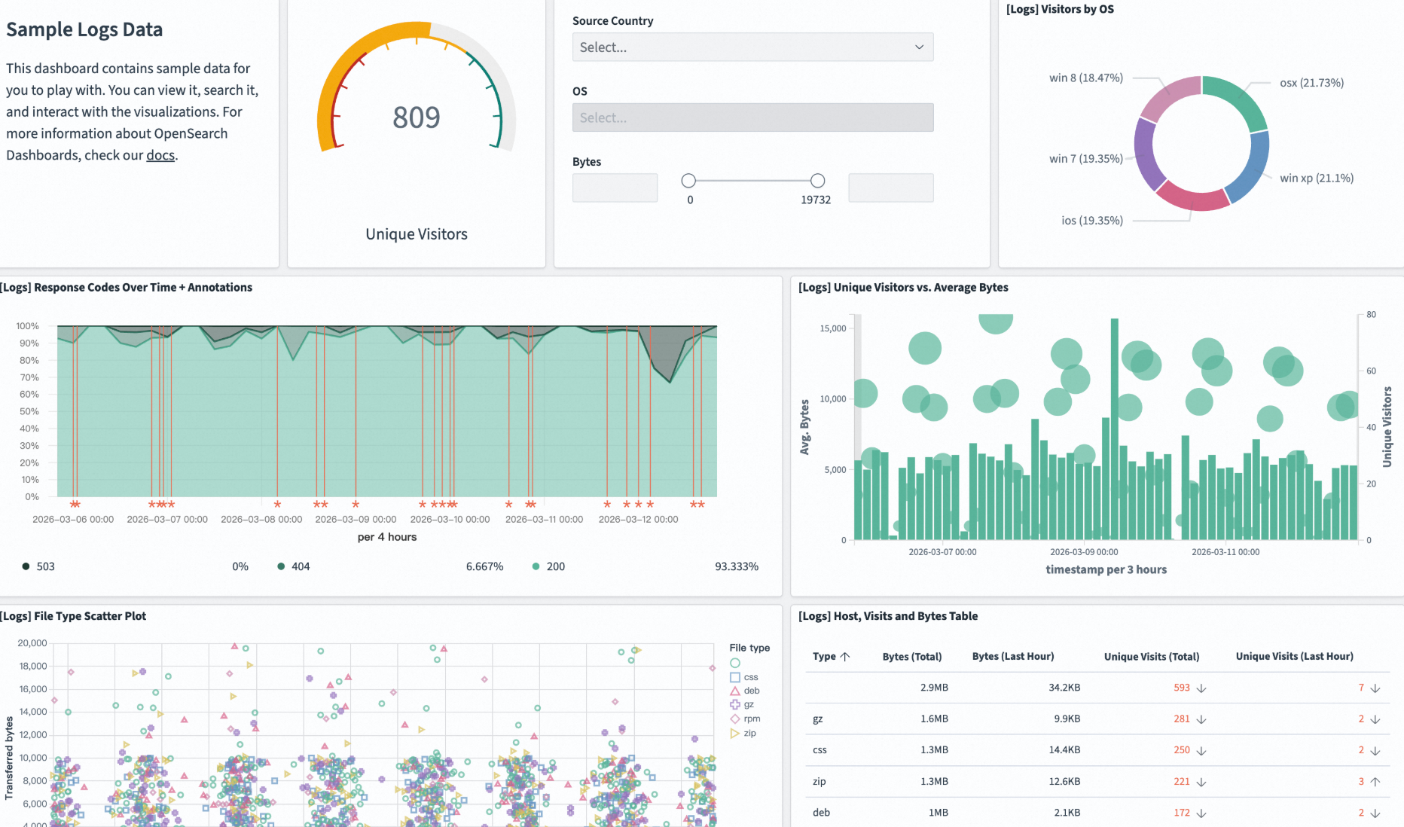This screenshot has width=1404, height=827.
Task: Click the Unique Visitors gauge label
Action: (x=417, y=234)
